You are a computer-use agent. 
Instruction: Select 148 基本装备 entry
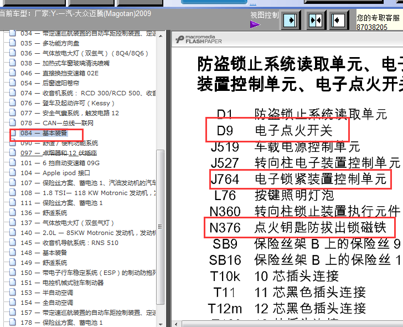click(x=44, y=253)
